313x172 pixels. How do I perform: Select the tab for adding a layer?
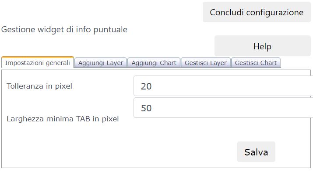[101, 63]
